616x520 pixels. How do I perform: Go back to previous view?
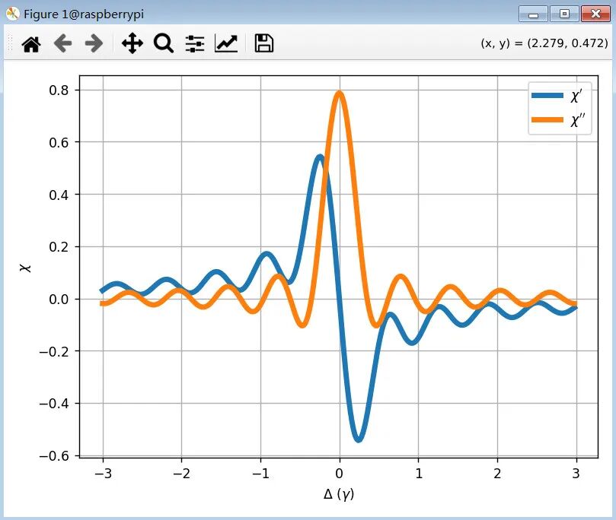click(x=62, y=43)
